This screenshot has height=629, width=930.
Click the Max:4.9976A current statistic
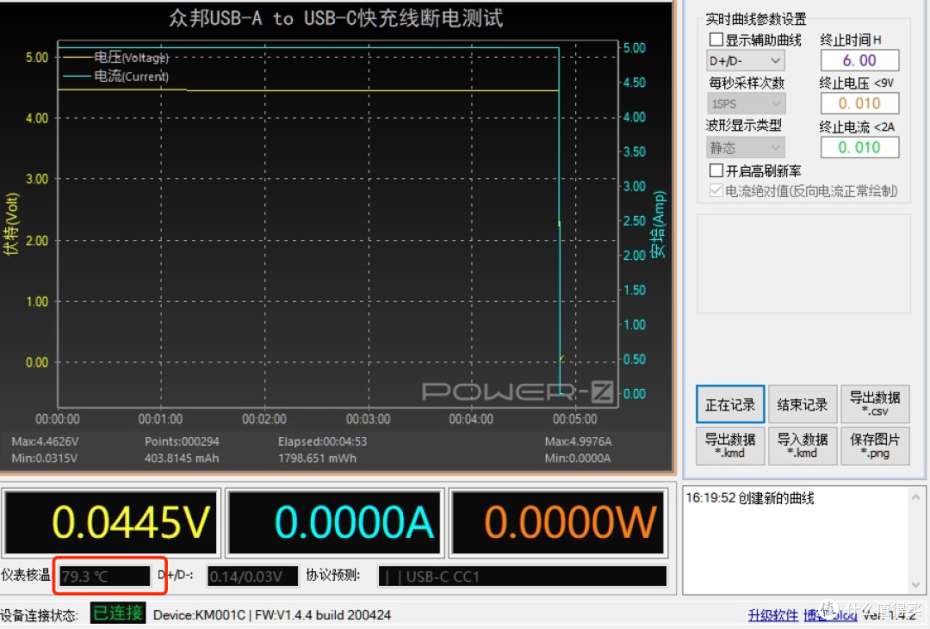pos(578,441)
